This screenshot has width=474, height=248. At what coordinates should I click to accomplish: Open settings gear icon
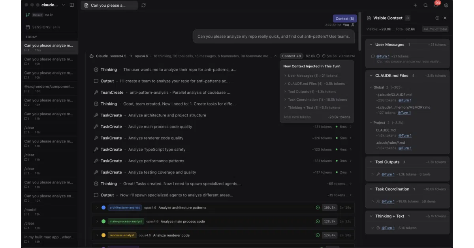pyautogui.click(x=446, y=5)
